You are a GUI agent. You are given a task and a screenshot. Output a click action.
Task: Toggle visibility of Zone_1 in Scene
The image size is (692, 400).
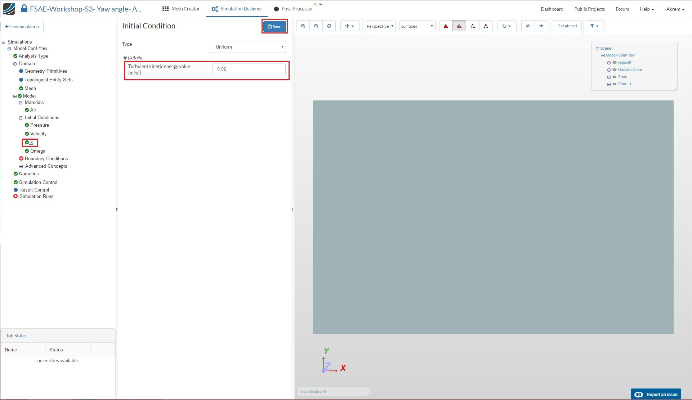point(615,84)
